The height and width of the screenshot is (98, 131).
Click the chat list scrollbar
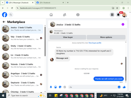pos(45,42)
